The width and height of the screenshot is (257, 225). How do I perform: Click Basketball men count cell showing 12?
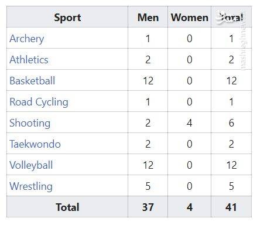click(148, 80)
